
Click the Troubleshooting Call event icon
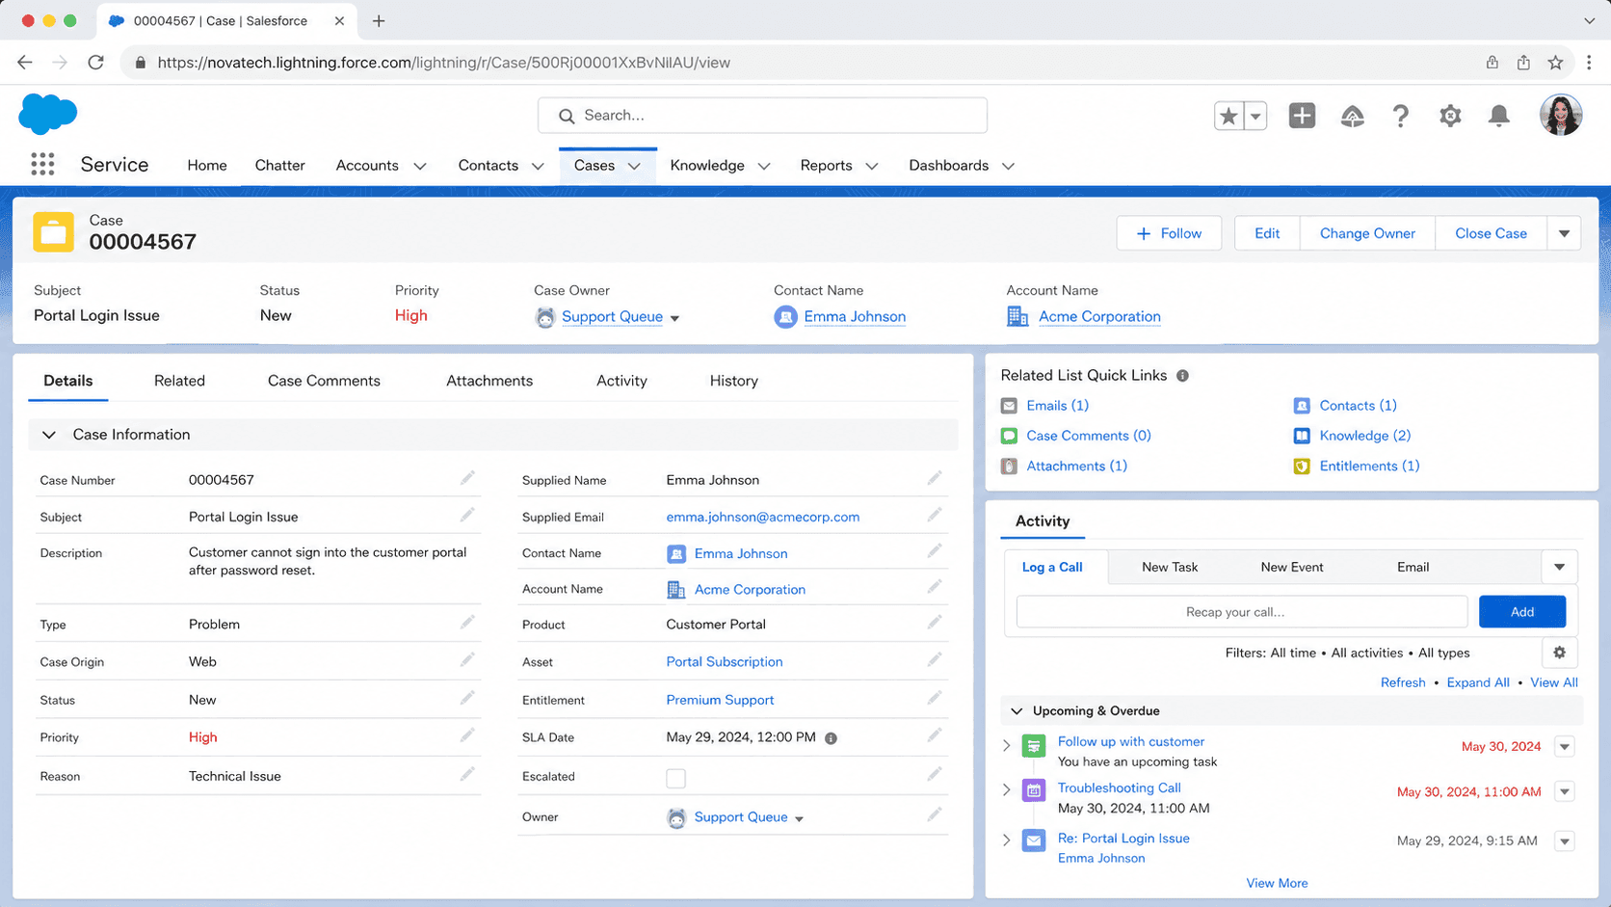[x=1034, y=790]
